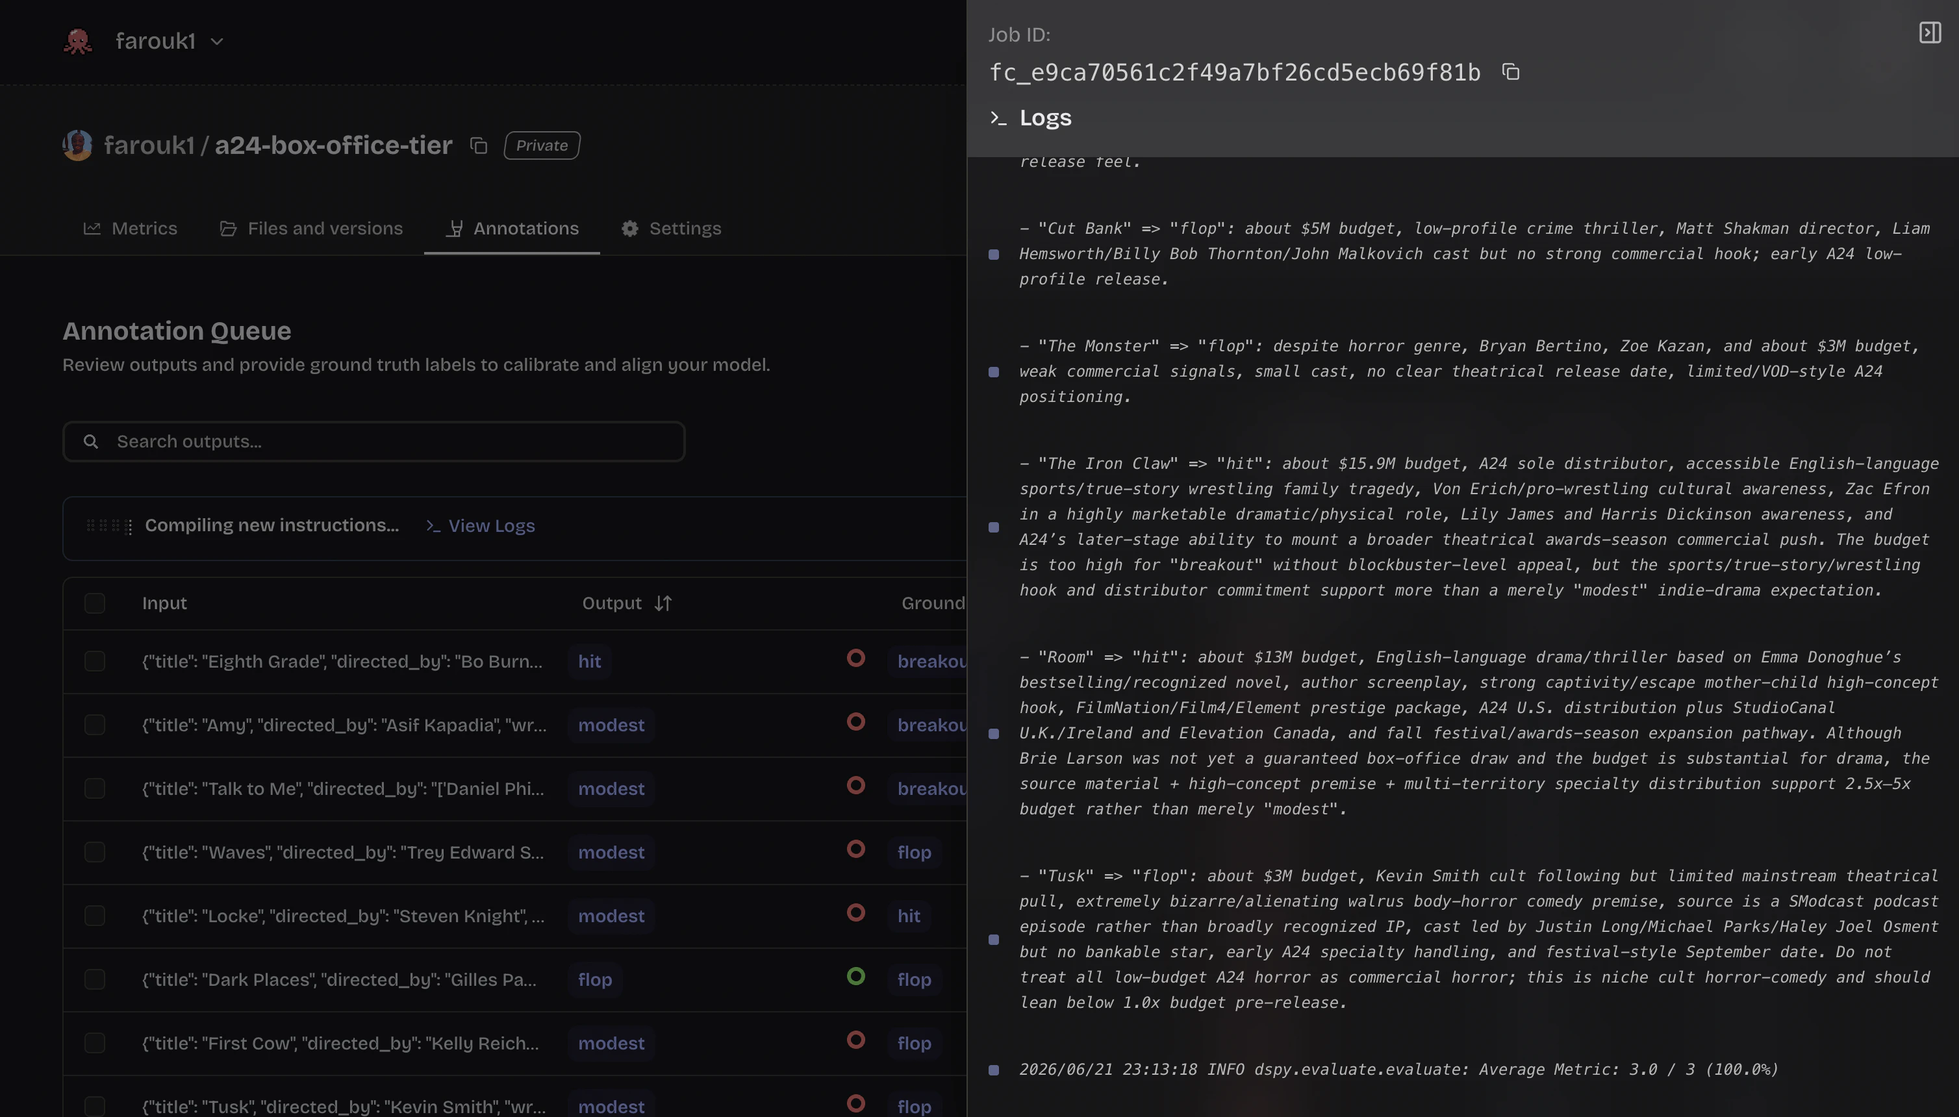
Task: Click the red mismatch circle for Locke
Action: coord(855,912)
